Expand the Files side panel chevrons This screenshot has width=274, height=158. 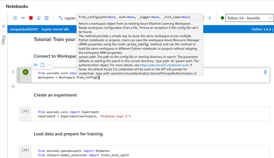point(3,26)
